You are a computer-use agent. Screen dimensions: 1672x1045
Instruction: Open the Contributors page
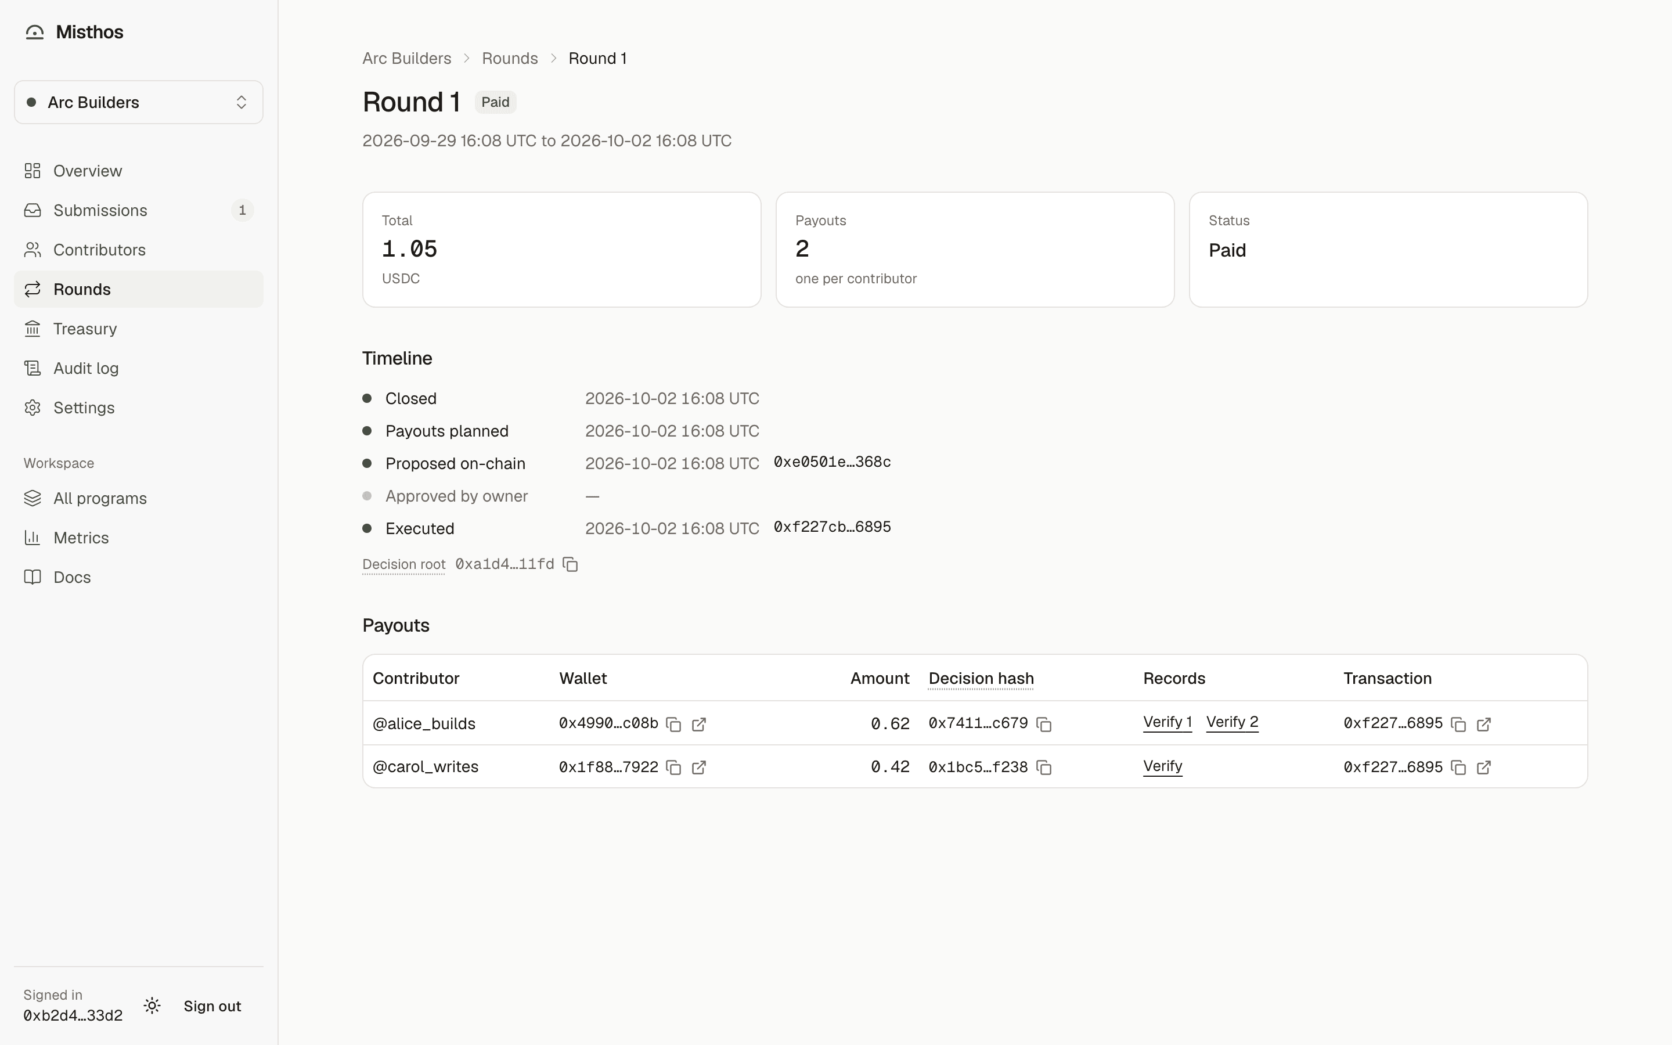tap(138, 250)
